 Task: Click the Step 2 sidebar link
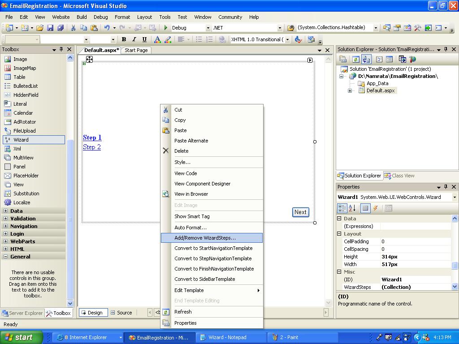92,147
